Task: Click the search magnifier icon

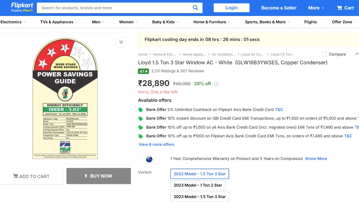Action: (x=195, y=8)
